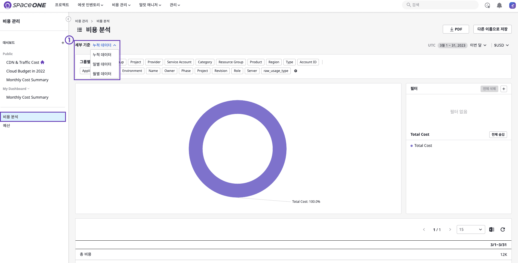The width and height of the screenshot is (518, 263).
Task: Open the page size dropdown showing 15
Action: click(471, 229)
